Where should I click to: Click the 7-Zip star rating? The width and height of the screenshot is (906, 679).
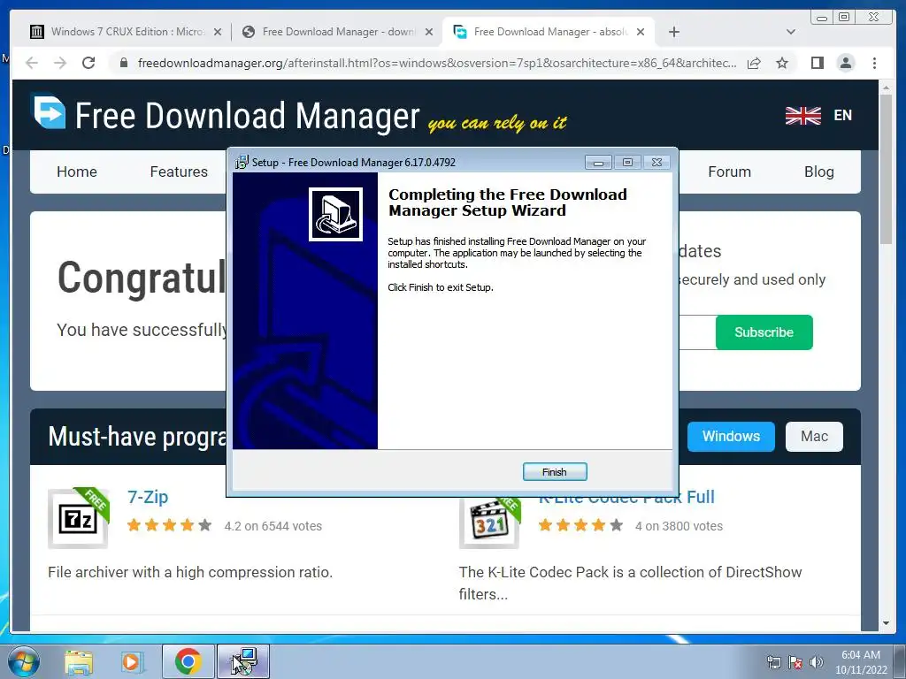(169, 525)
